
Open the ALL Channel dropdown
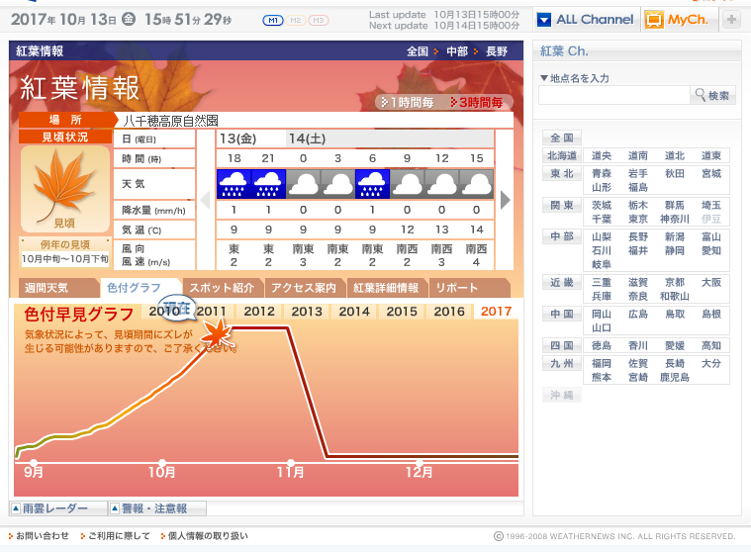point(586,20)
